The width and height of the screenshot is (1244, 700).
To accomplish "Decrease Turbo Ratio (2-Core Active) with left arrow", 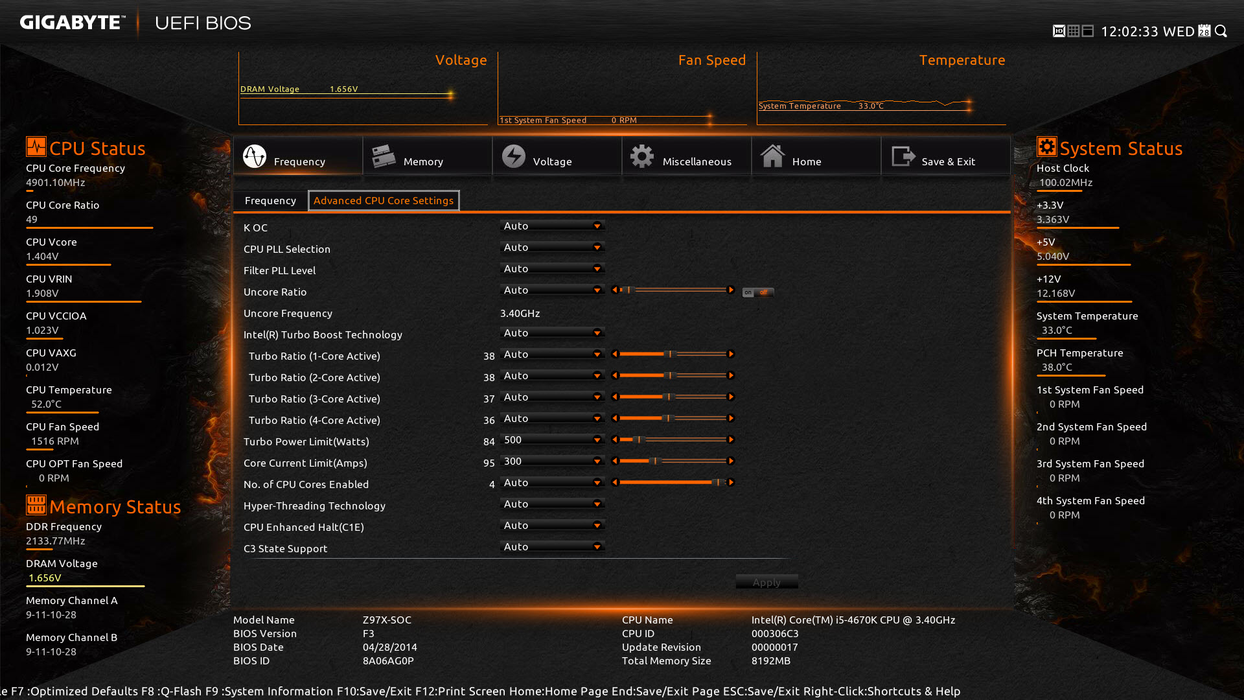I will (x=615, y=375).
